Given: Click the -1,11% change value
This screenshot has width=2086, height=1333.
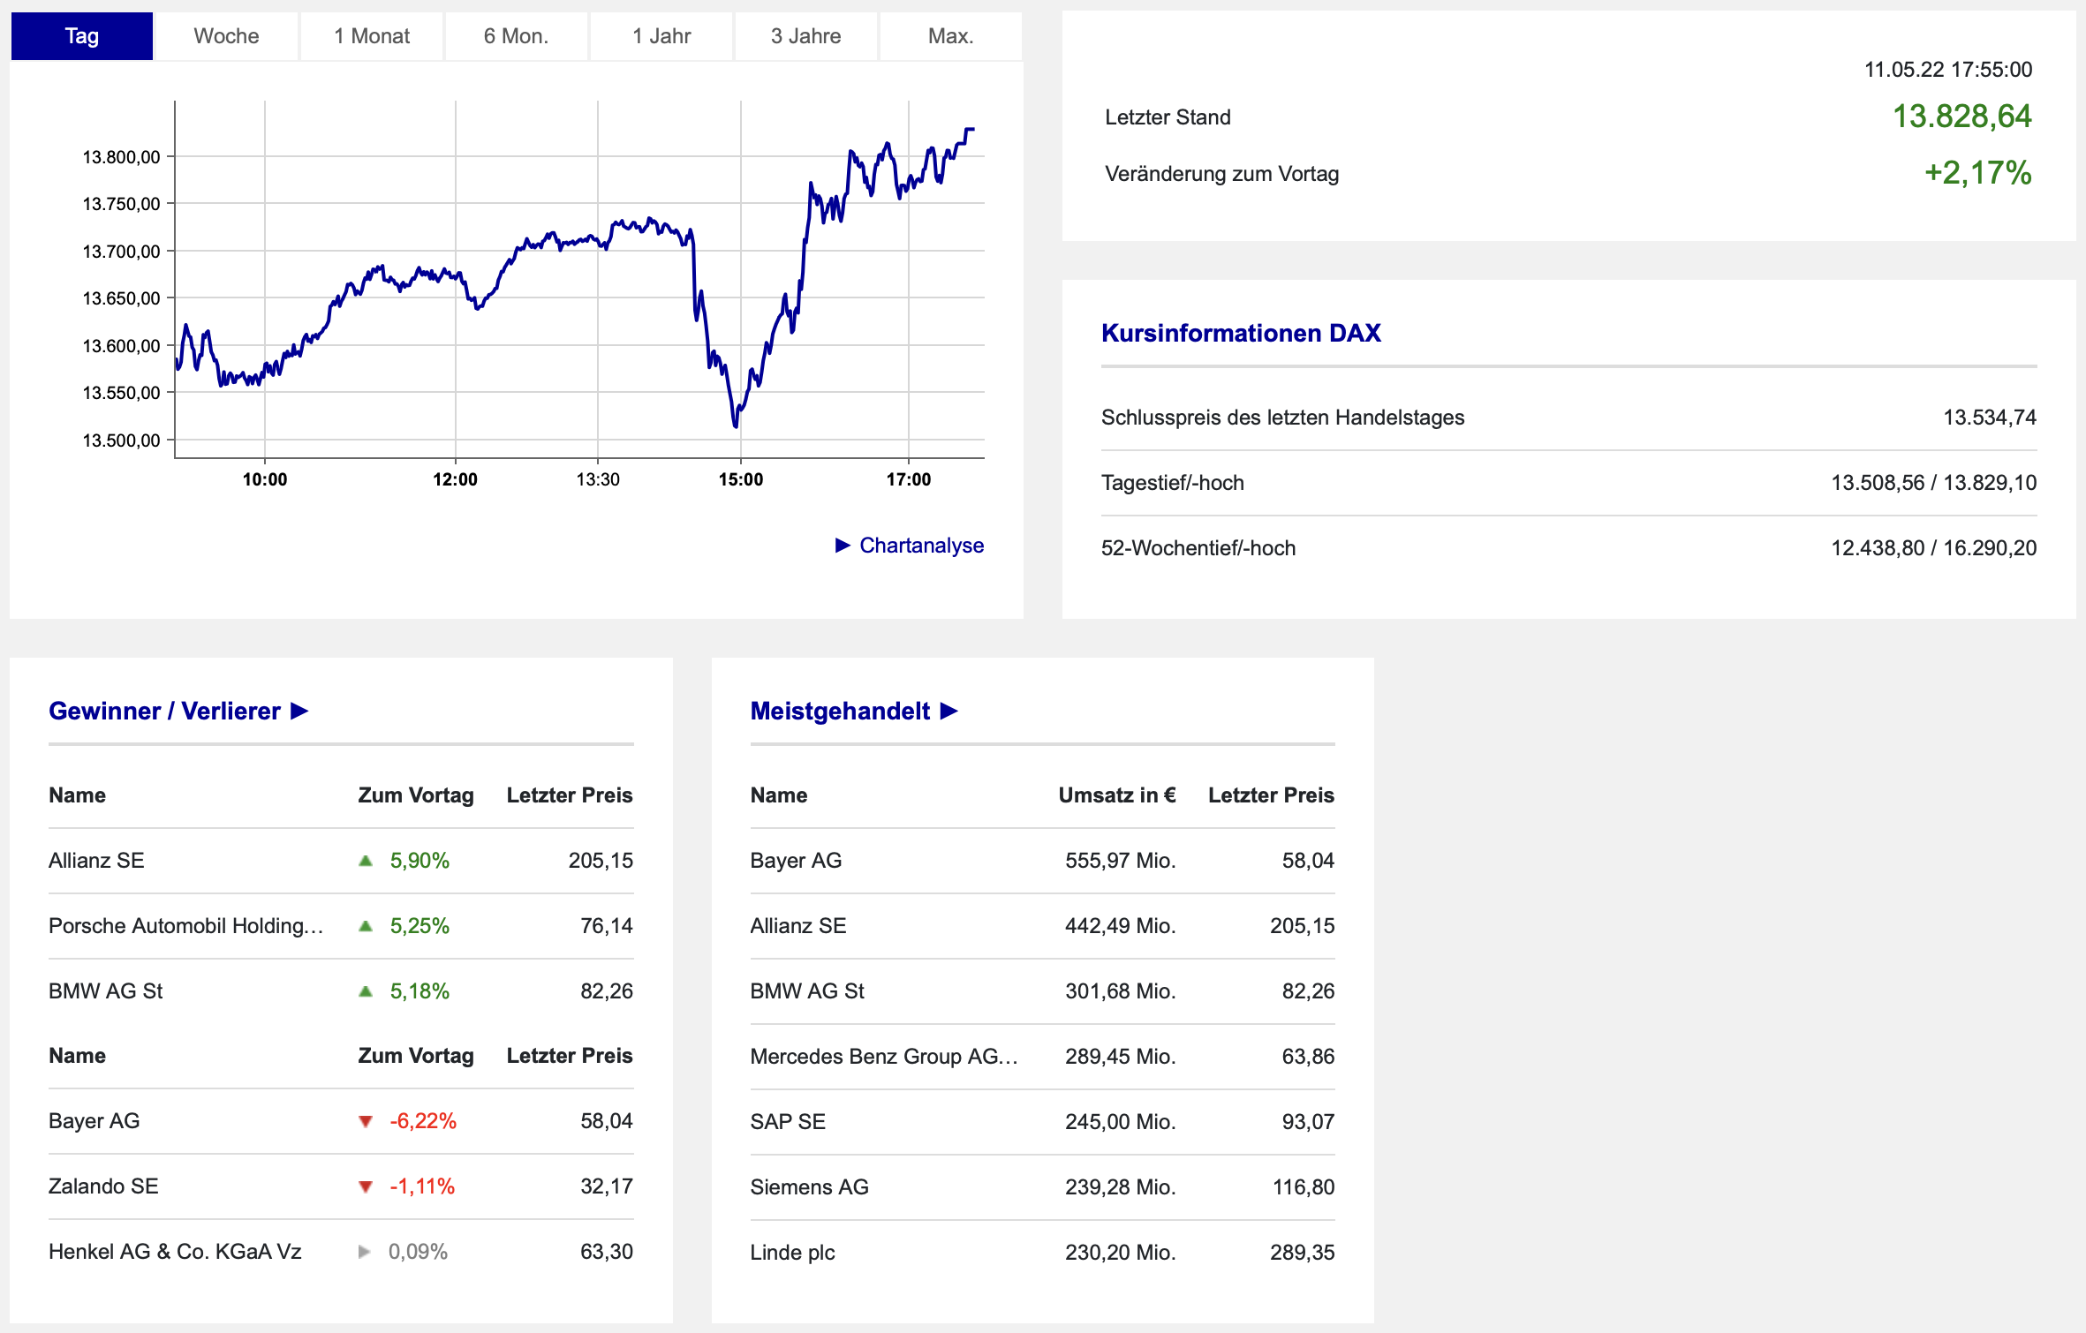Looking at the screenshot, I should pyautogui.click(x=422, y=1186).
